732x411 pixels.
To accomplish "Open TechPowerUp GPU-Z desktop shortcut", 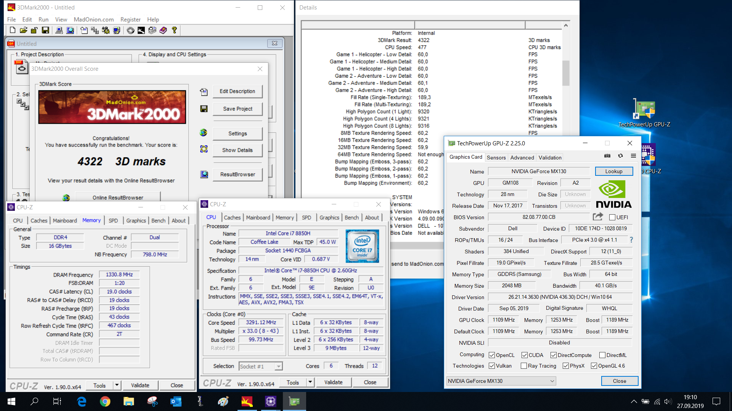I will coord(644,113).
